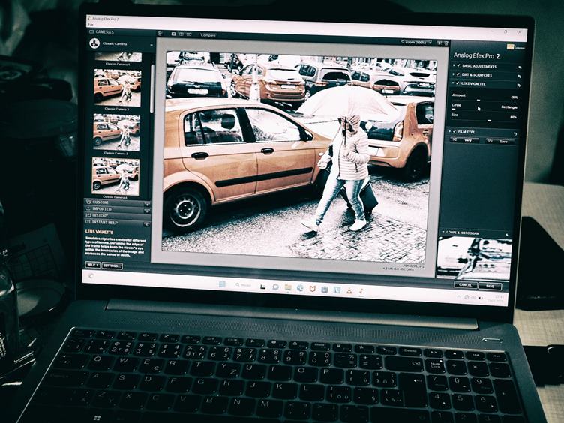Open the Windows Start button

click(222, 283)
